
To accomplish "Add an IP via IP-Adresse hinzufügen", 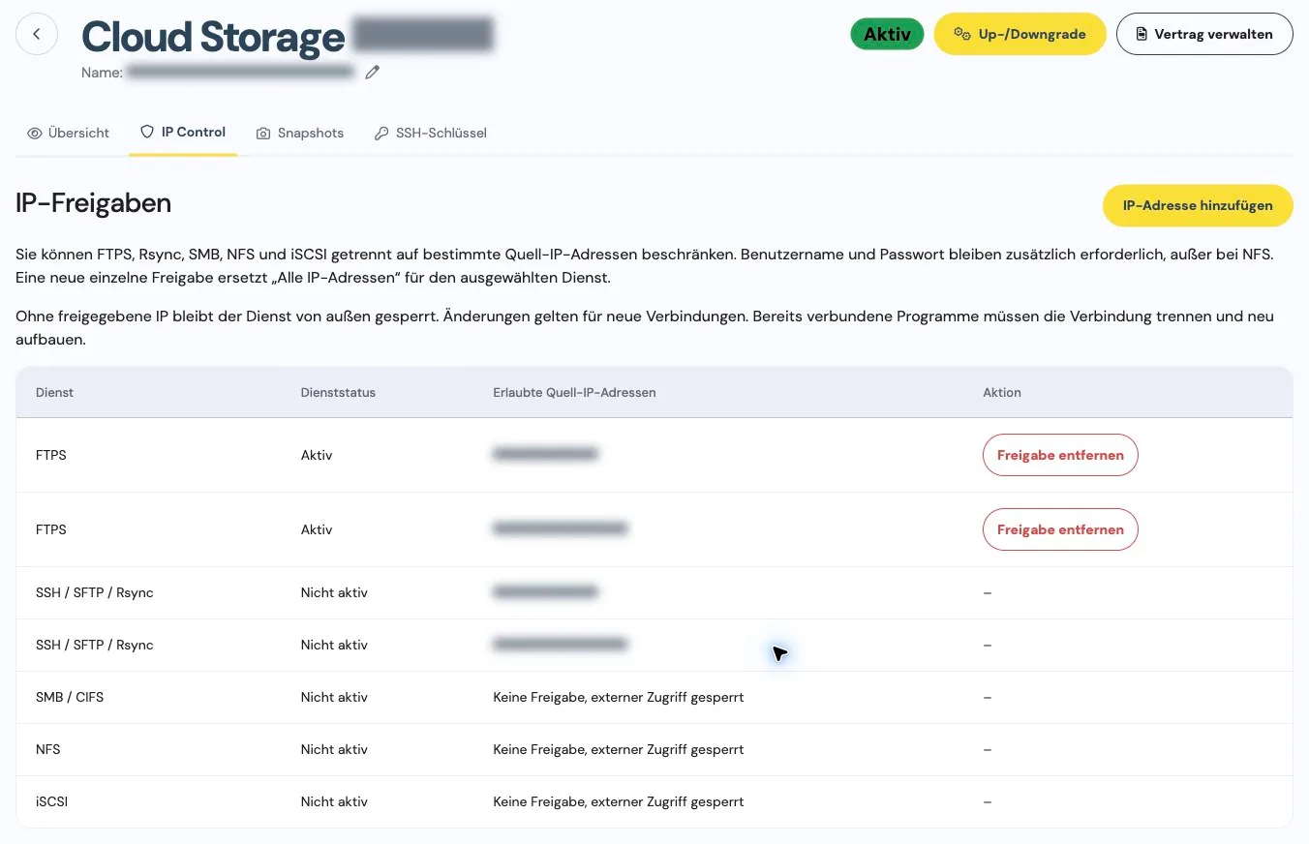I will pyautogui.click(x=1198, y=205).
